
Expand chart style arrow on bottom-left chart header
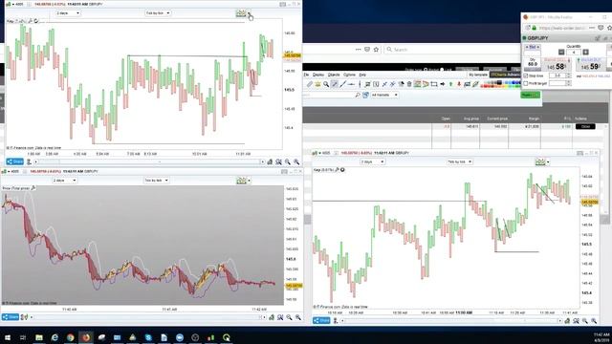click(x=250, y=181)
